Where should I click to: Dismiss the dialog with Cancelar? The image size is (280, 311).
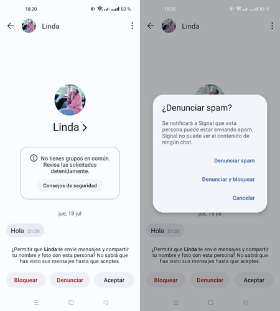click(x=243, y=198)
